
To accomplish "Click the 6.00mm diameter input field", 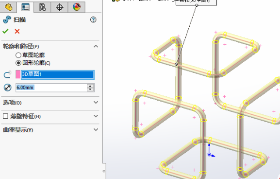I will coord(51,88).
